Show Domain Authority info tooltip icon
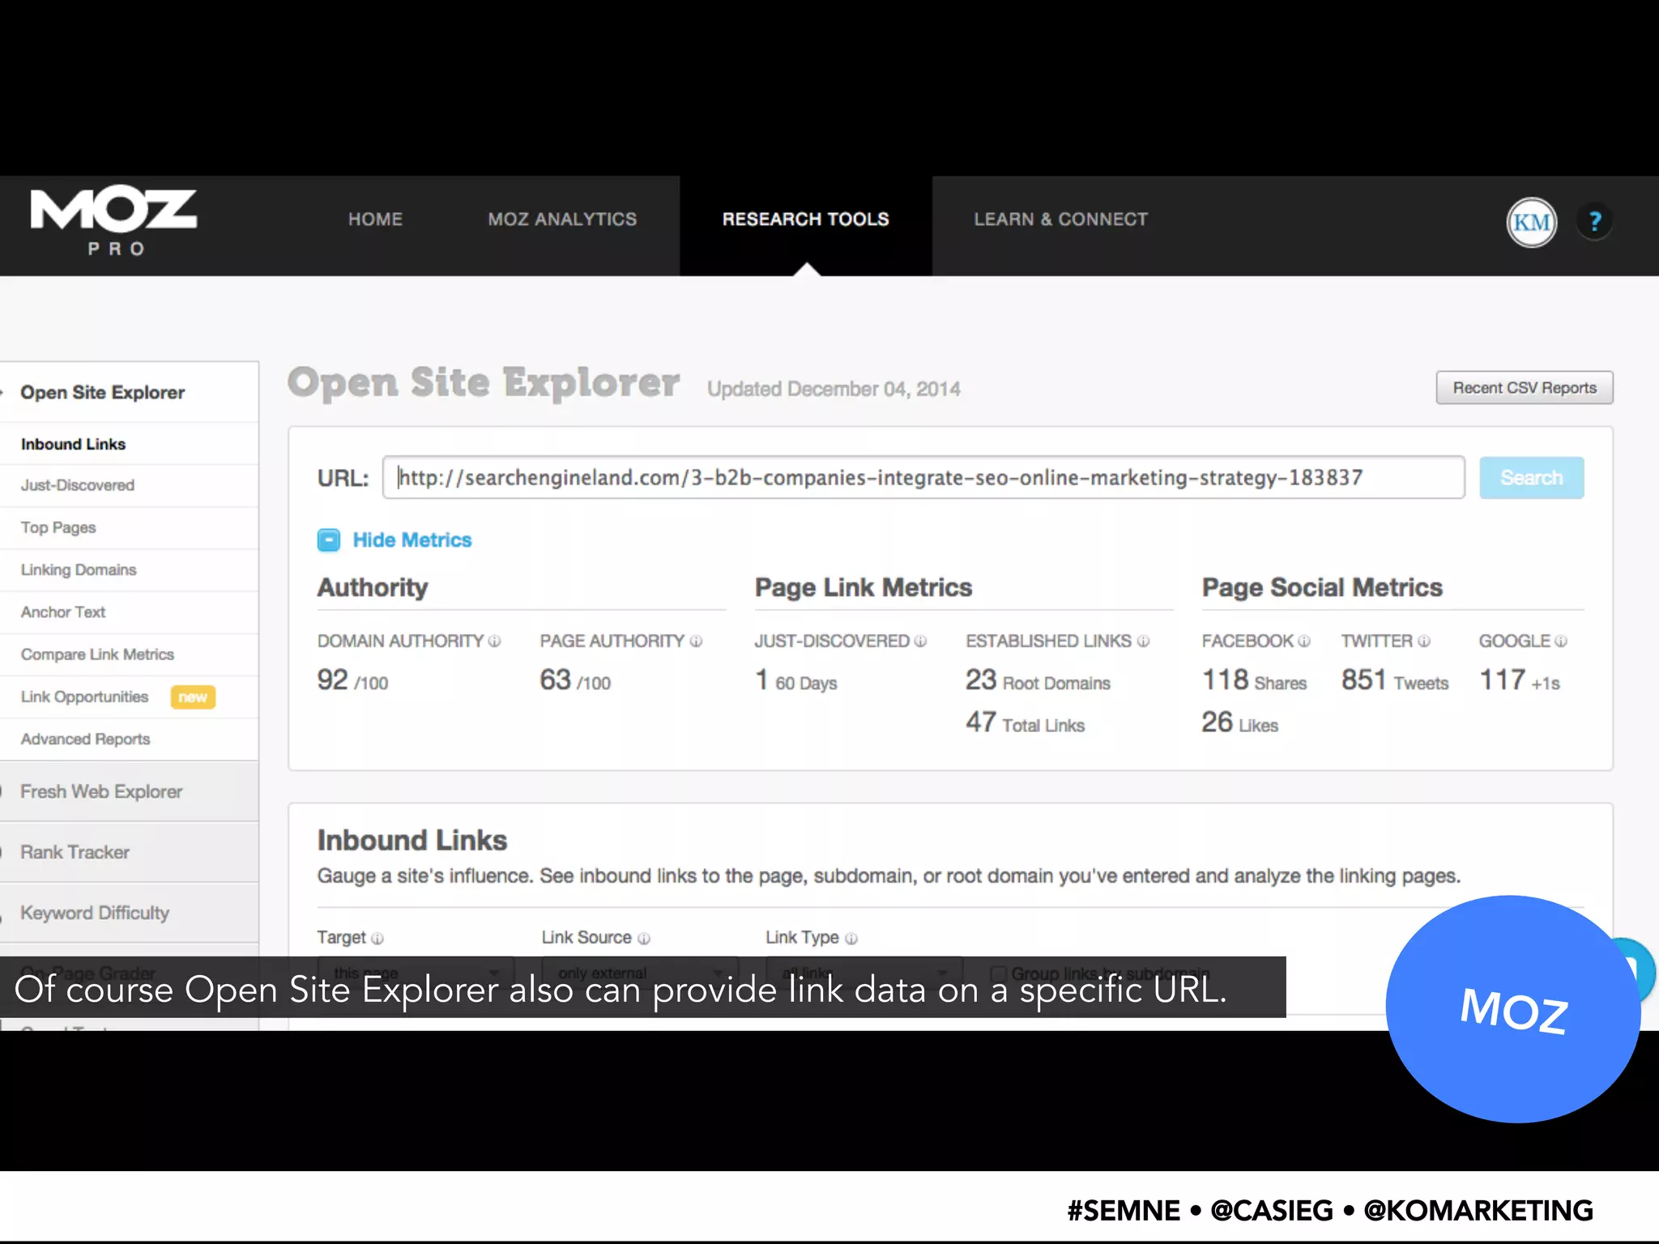 coord(494,641)
